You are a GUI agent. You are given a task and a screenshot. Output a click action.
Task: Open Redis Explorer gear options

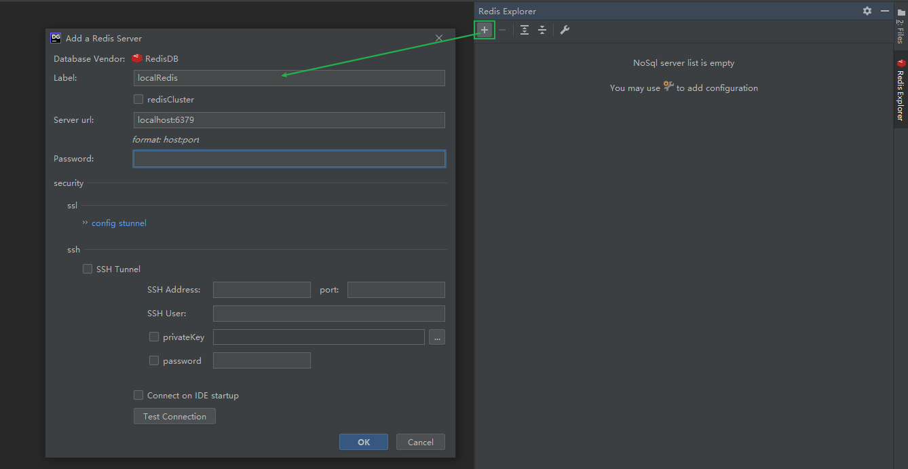point(867,11)
